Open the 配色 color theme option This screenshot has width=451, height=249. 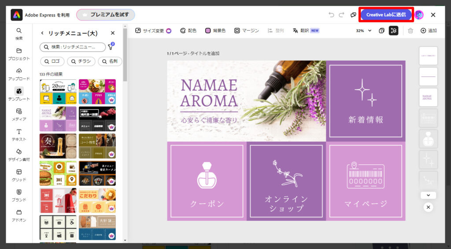pyautogui.click(x=188, y=31)
